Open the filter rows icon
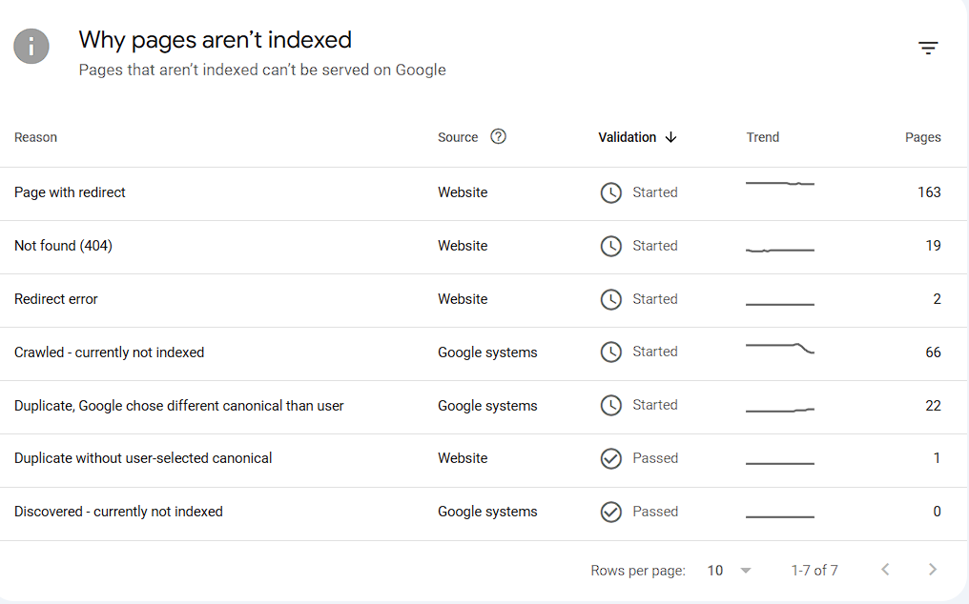Viewport: 969px width, 604px height. pyautogui.click(x=928, y=49)
